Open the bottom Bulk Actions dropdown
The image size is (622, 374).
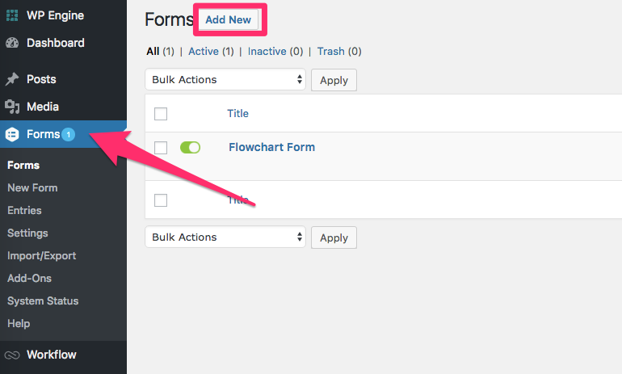click(226, 237)
